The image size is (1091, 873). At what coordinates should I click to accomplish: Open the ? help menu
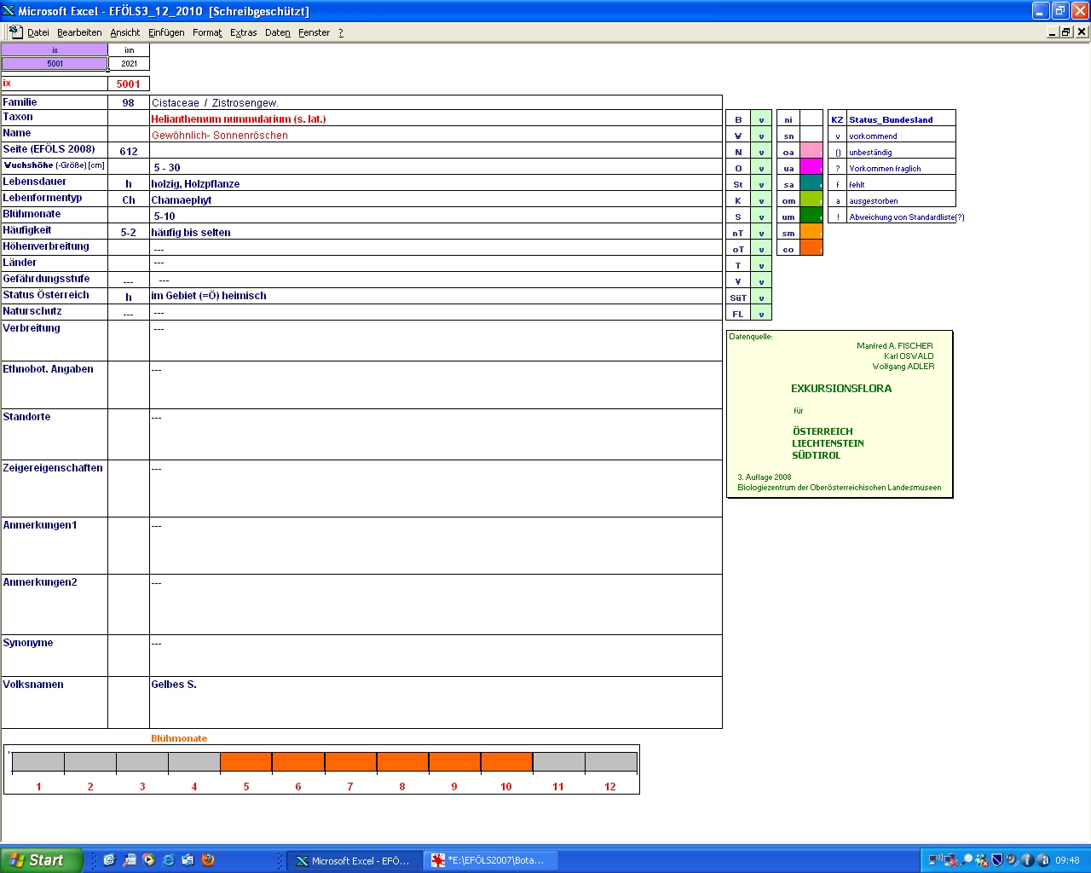click(x=341, y=32)
